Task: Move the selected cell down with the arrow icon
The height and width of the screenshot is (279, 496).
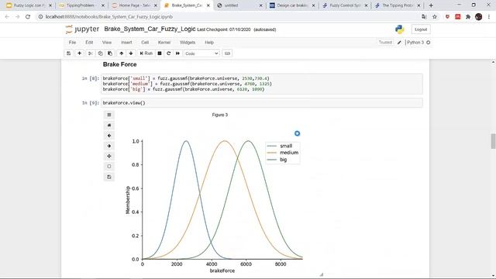Action: (x=131, y=53)
